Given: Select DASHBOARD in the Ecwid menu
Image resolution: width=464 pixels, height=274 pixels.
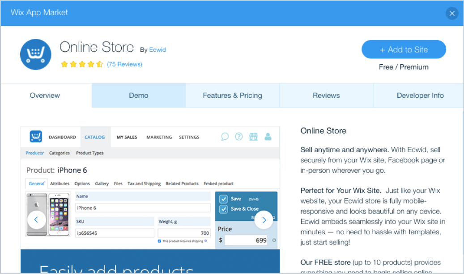Looking at the screenshot, I should (63, 137).
